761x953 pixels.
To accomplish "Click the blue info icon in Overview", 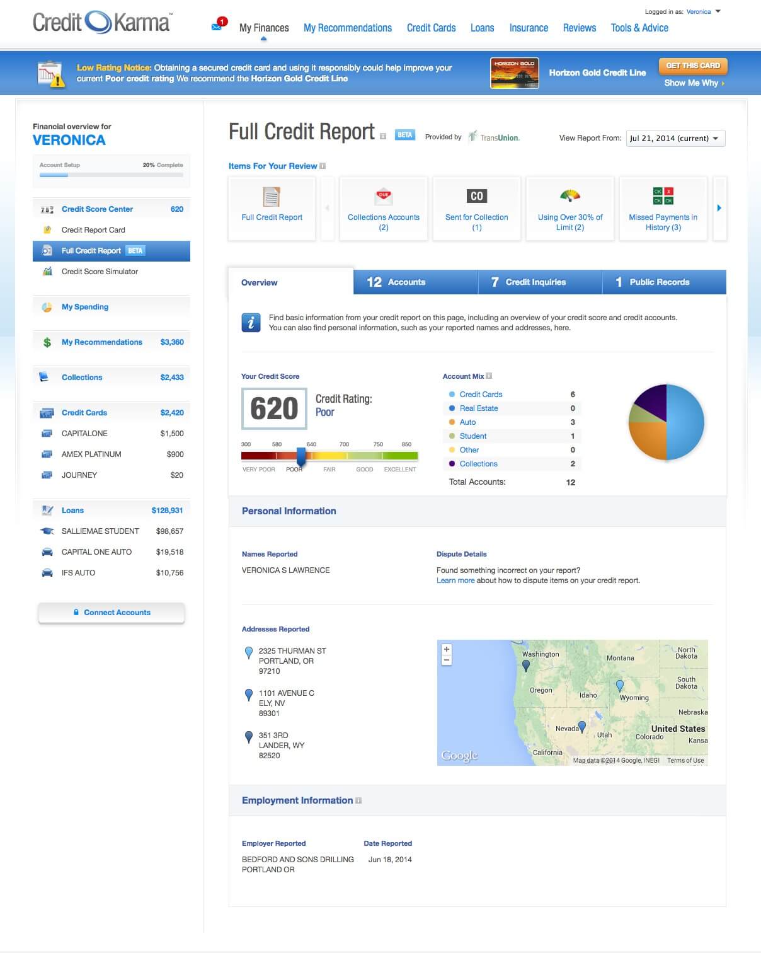I will (x=251, y=322).
